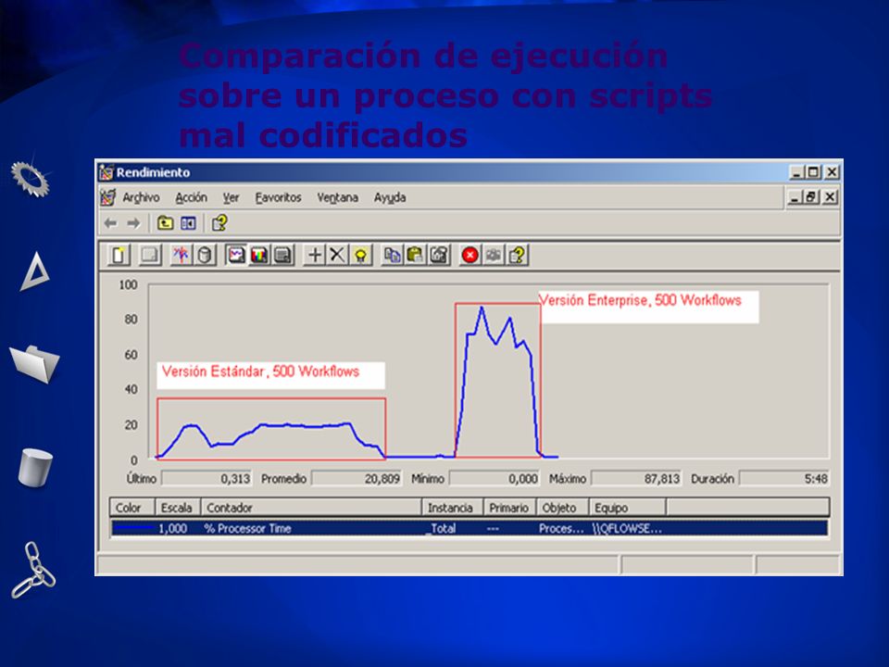Click the Duración value field 5:48
The height and width of the screenshot is (667, 889).
coord(784,479)
